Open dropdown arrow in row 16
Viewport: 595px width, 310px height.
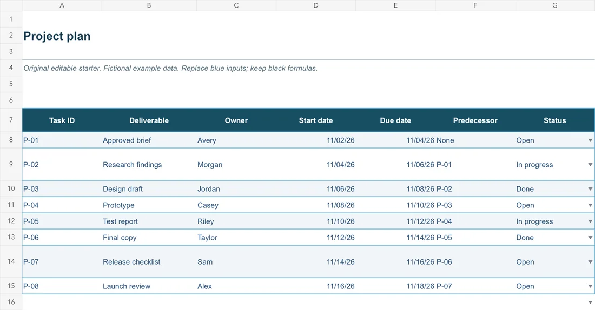(590, 302)
